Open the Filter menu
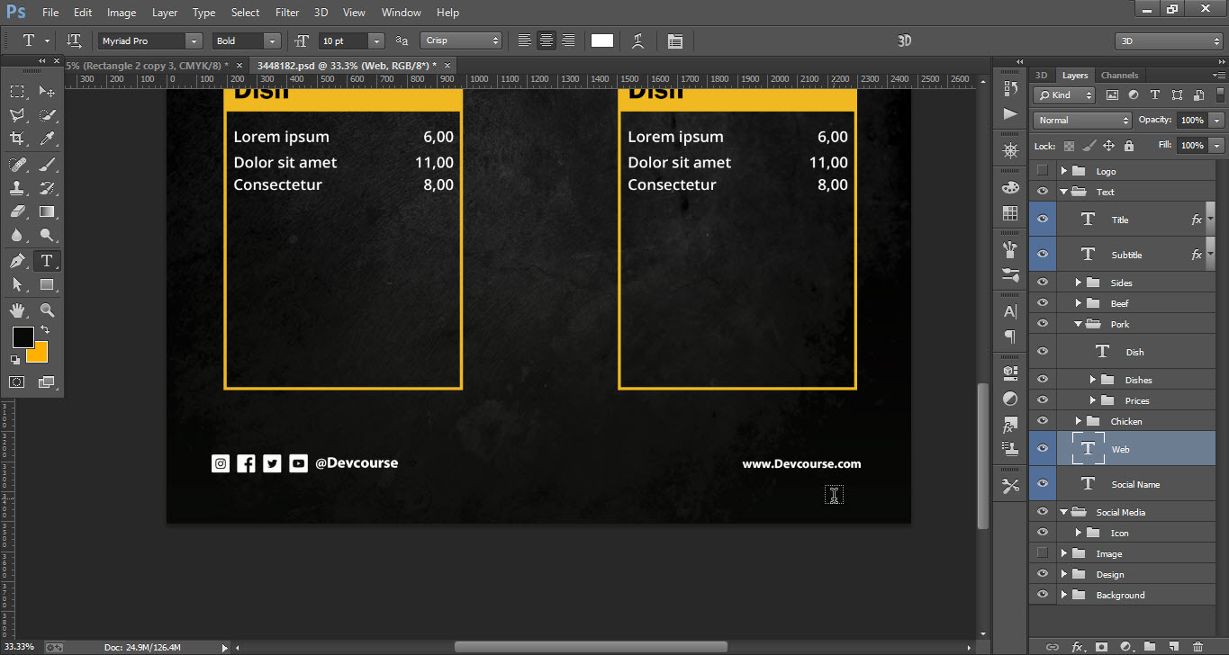This screenshot has height=655, width=1229. coord(287,12)
